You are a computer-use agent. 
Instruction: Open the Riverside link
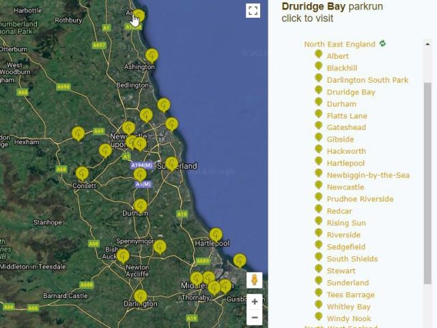pos(343,235)
